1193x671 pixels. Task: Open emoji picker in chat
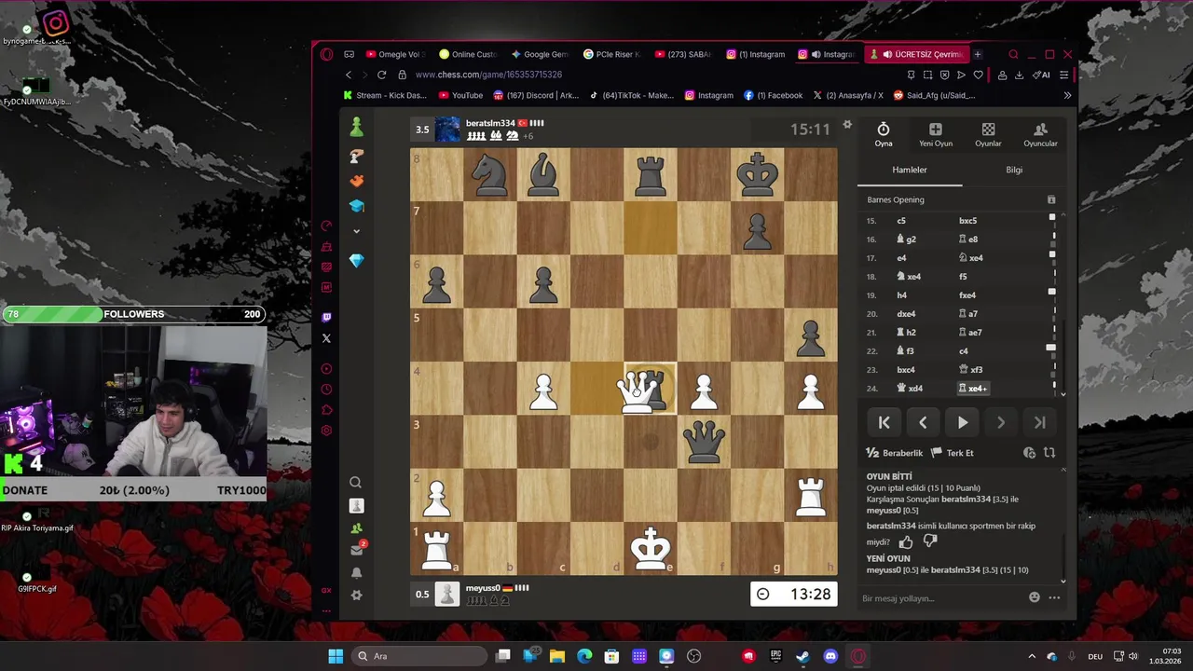click(1034, 597)
